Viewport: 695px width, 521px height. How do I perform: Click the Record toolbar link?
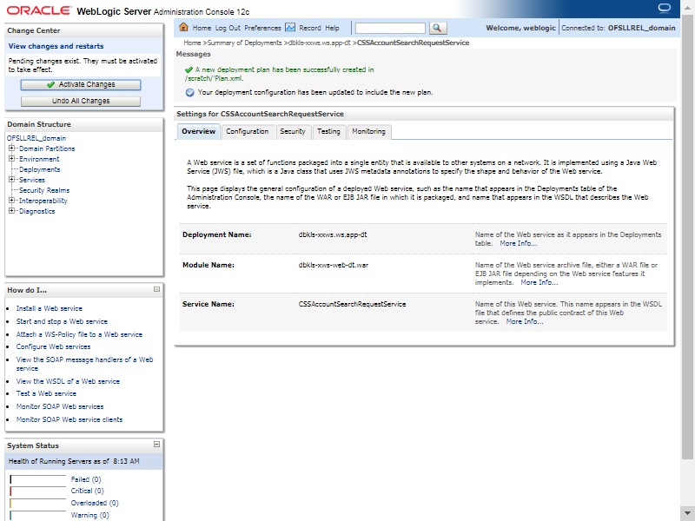point(310,28)
